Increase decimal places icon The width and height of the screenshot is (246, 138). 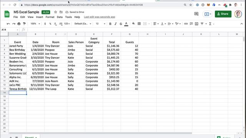point(61,24)
